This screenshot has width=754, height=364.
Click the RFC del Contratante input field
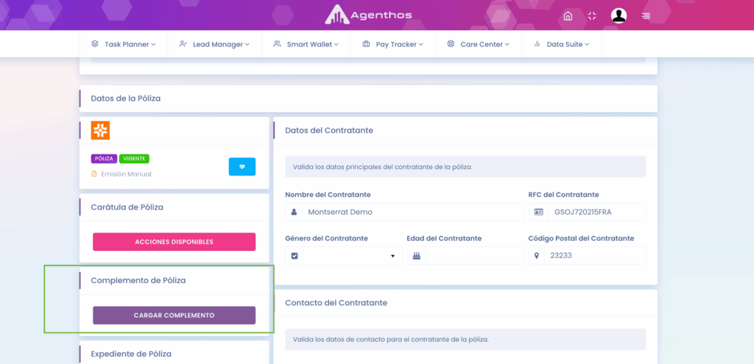596,212
